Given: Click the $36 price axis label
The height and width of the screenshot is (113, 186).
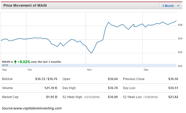Looking at the screenshot, I should coord(180,25).
